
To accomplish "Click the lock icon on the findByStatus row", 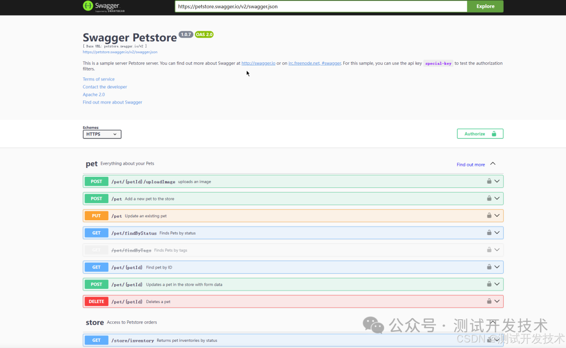I will [489, 232].
